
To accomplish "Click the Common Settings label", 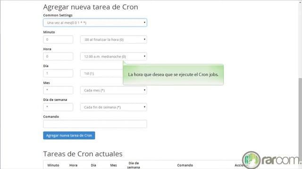I will point(58,15).
